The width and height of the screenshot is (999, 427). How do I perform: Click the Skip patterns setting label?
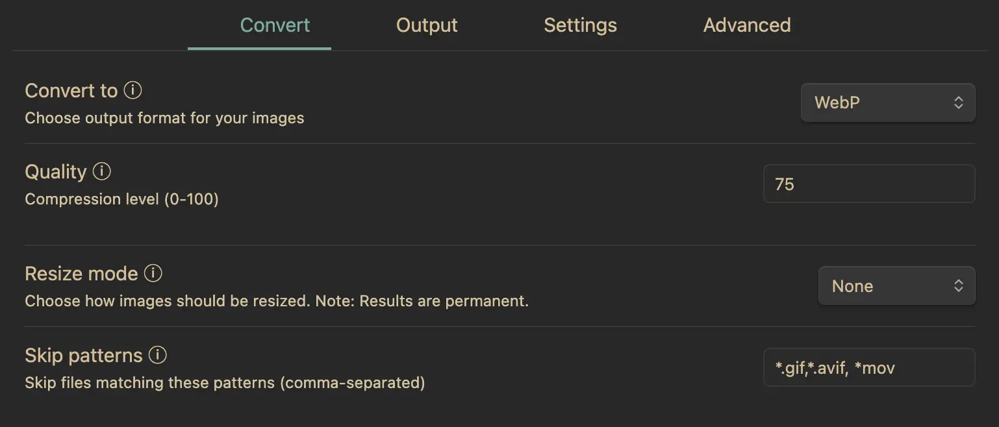click(83, 356)
